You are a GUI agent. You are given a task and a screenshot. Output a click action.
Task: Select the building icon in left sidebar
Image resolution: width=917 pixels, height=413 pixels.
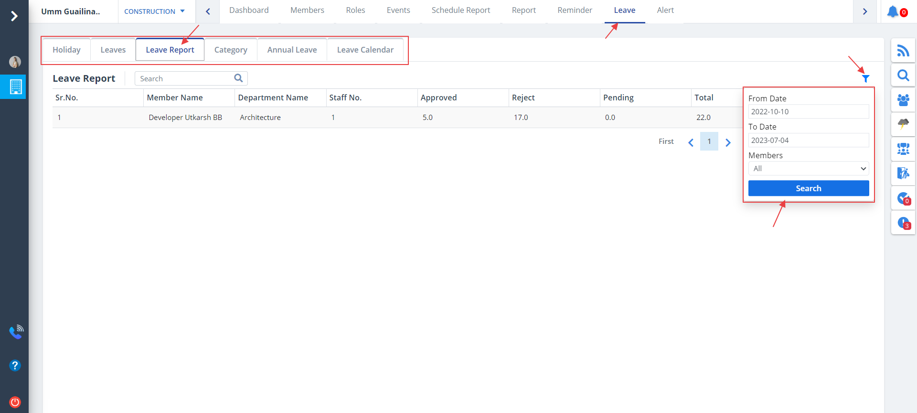pyautogui.click(x=15, y=87)
